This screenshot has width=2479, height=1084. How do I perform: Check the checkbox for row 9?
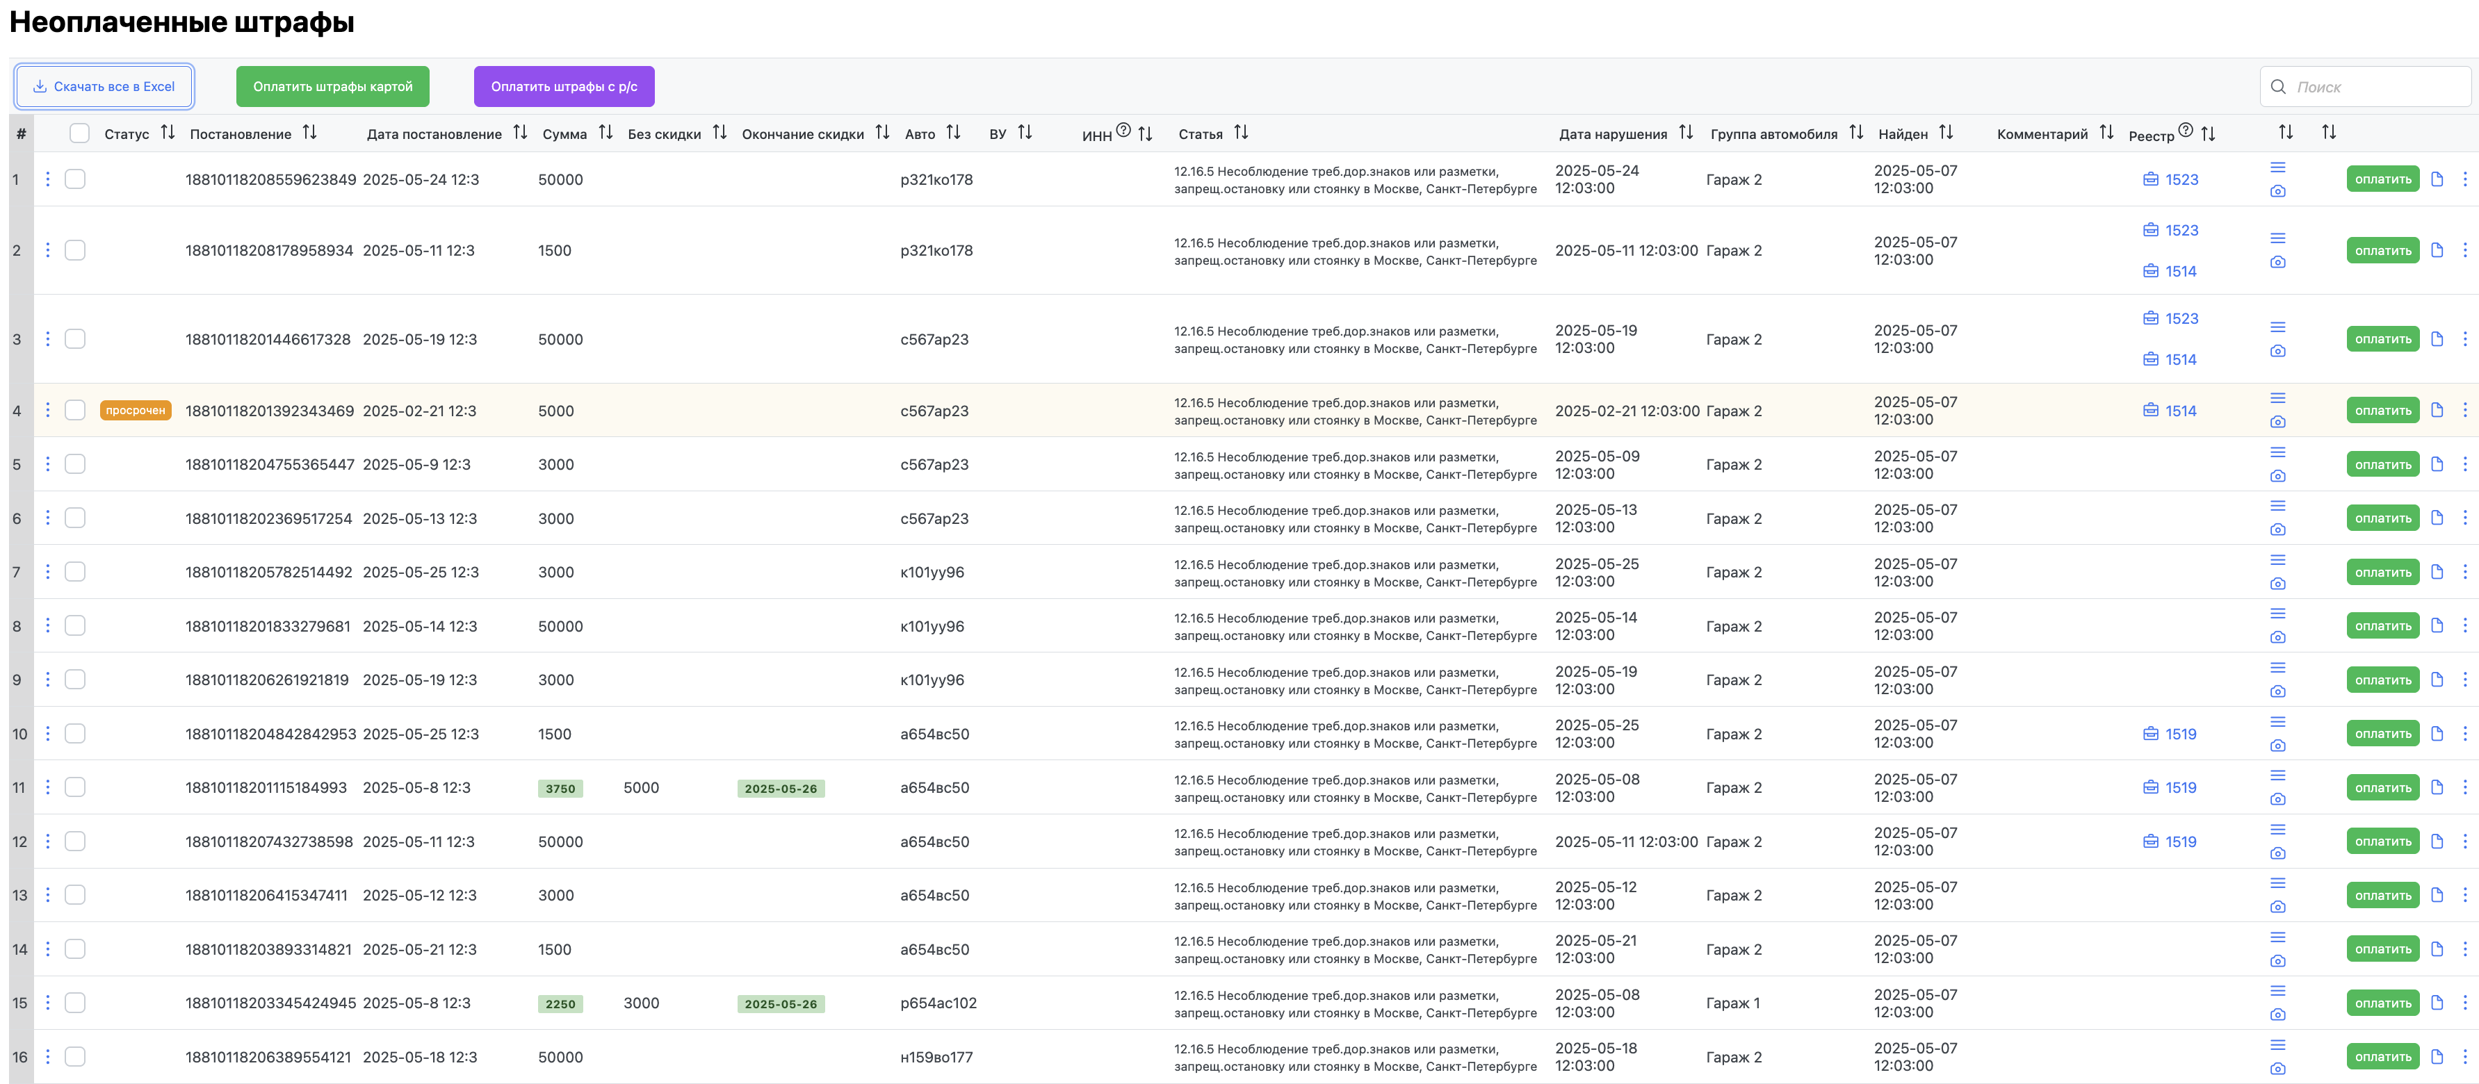(x=75, y=679)
